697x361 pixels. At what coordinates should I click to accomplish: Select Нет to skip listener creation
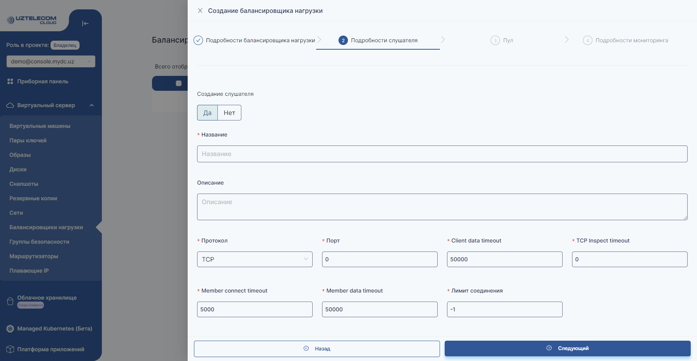[x=229, y=113]
